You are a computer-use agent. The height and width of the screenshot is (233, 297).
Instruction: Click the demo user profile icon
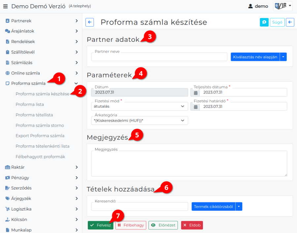point(250,6)
